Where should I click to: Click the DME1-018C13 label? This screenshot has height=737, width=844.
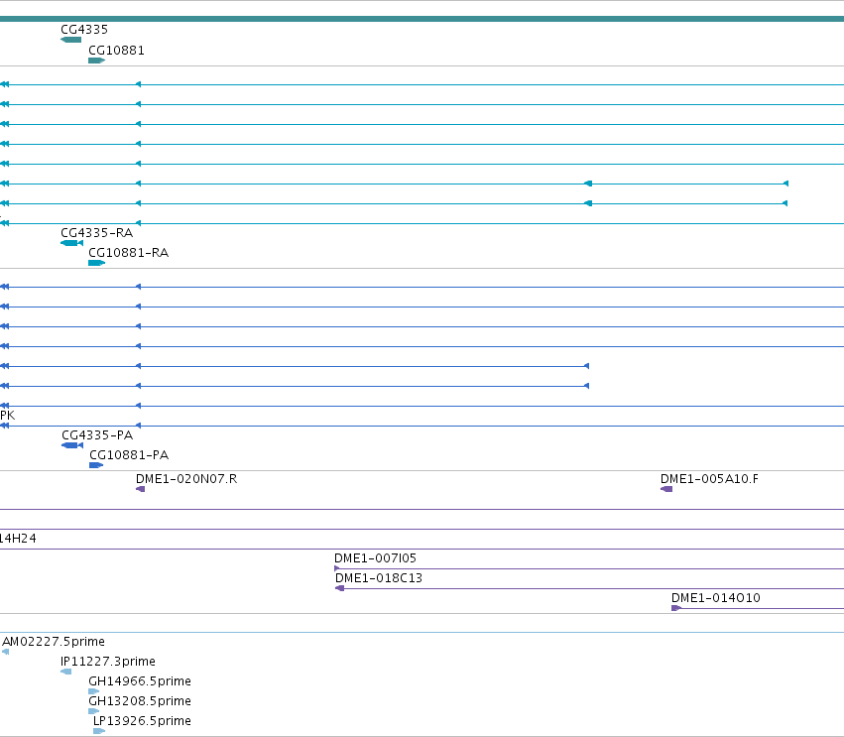(x=379, y=578)
